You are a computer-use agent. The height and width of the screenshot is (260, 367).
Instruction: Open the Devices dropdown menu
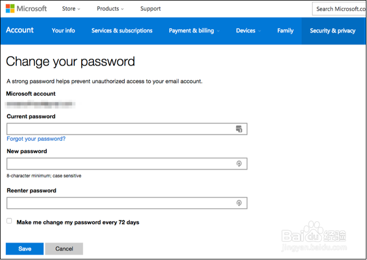(x=248, y=30)
